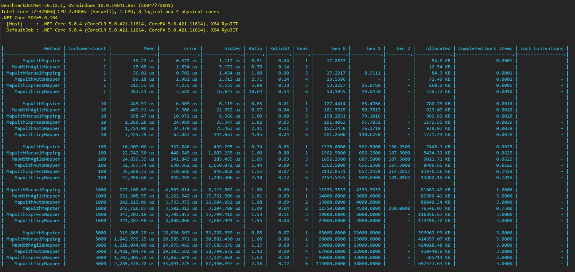The width and height of the screenshot is (575, 272).
Task: Select the ratio value 10.64
Action: point(255,91)
